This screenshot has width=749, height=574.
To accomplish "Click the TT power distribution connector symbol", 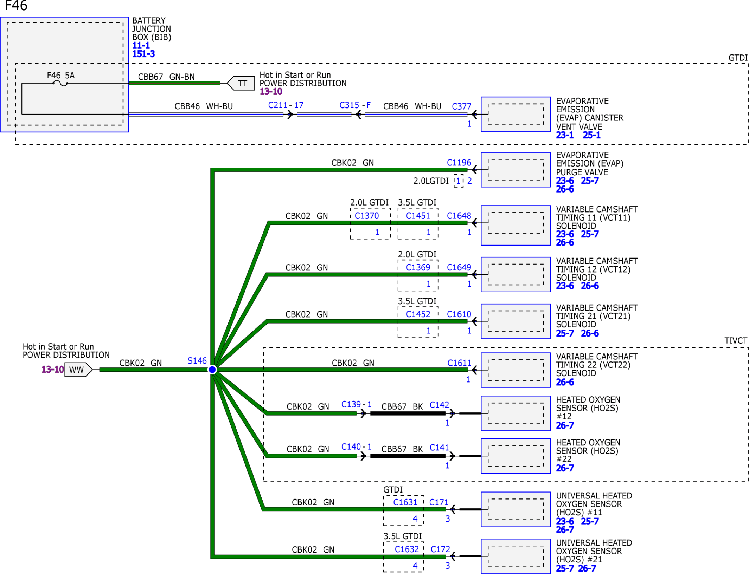I will (241, 83).
